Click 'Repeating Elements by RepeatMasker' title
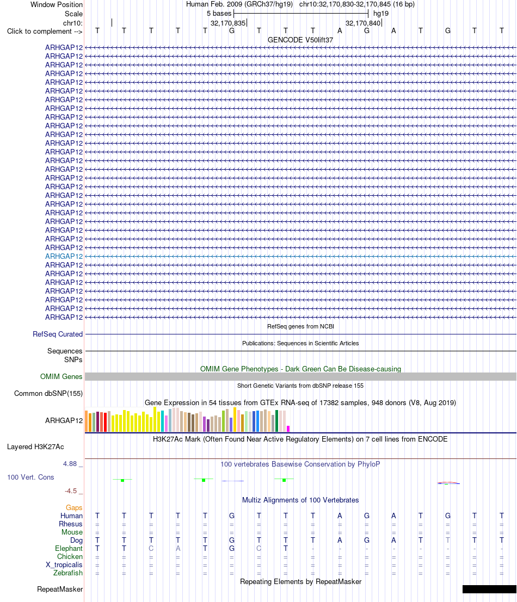 click(300, 582)
